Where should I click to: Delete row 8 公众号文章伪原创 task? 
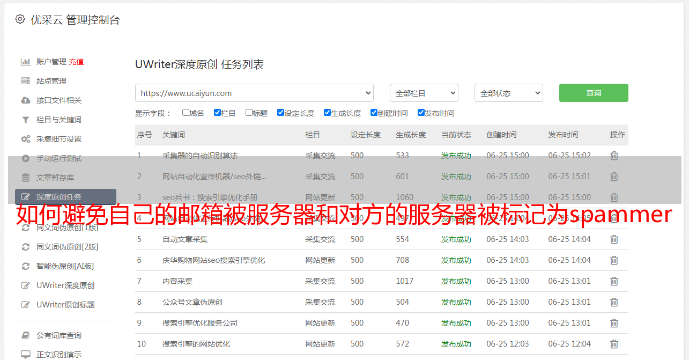click(614, 302)
